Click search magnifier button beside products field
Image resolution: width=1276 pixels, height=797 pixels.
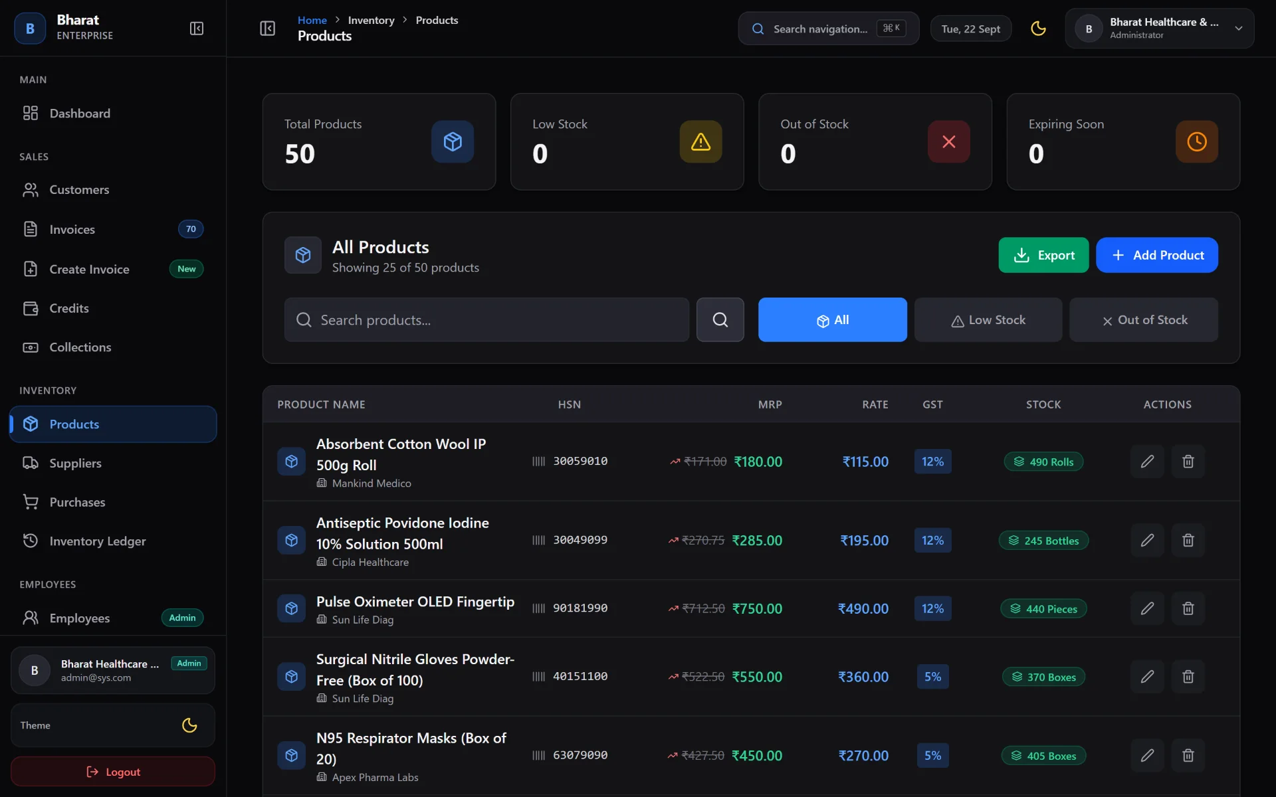tap(720, 320)
